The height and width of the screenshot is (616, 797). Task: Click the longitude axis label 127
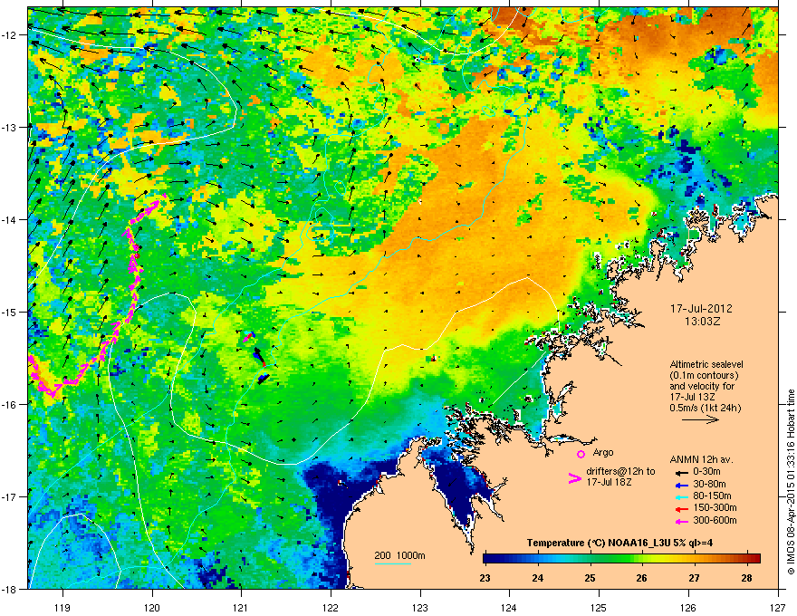[778, 607]
